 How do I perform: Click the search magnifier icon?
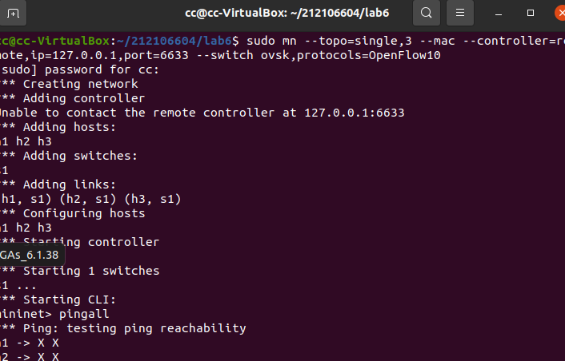[427, 13]
